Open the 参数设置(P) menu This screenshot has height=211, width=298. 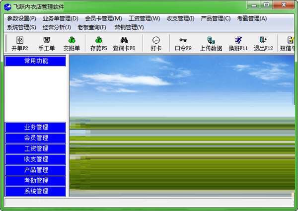tap(21, 18)
